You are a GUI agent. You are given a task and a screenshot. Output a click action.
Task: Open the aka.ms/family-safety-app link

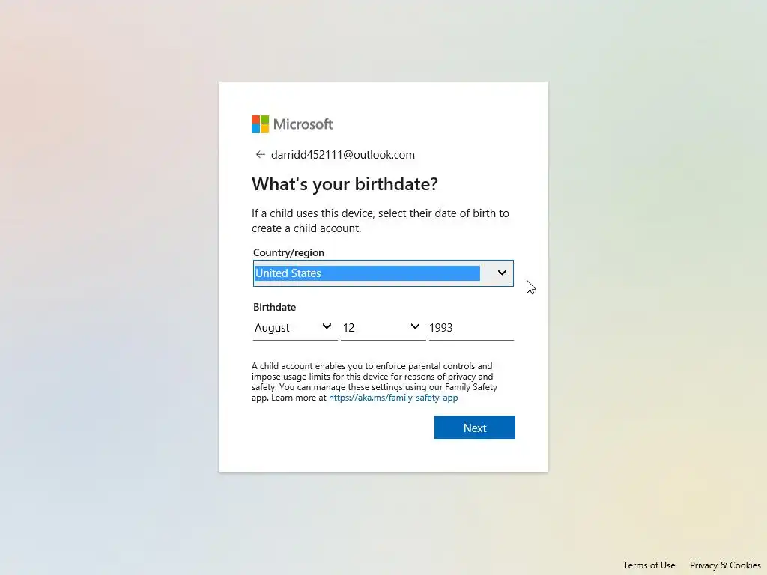393,398
